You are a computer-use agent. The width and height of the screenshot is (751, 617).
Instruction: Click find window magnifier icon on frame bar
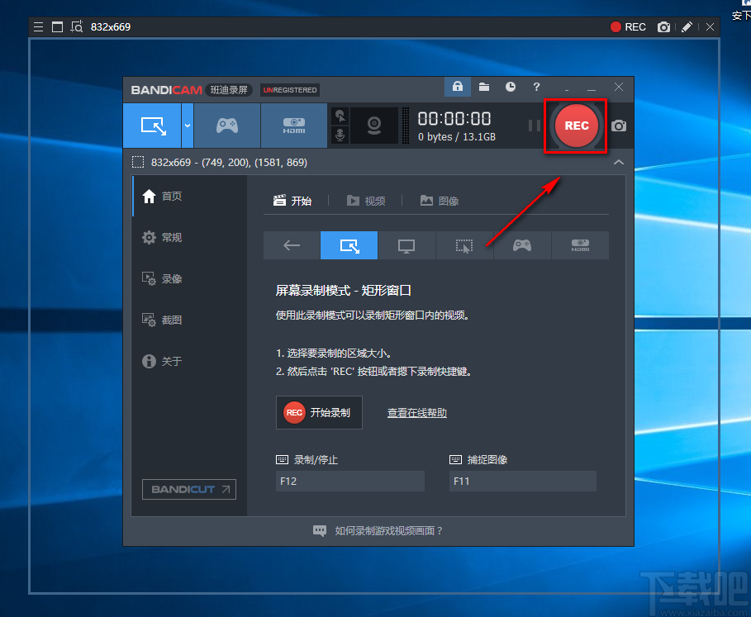click(x=77, y=26)
